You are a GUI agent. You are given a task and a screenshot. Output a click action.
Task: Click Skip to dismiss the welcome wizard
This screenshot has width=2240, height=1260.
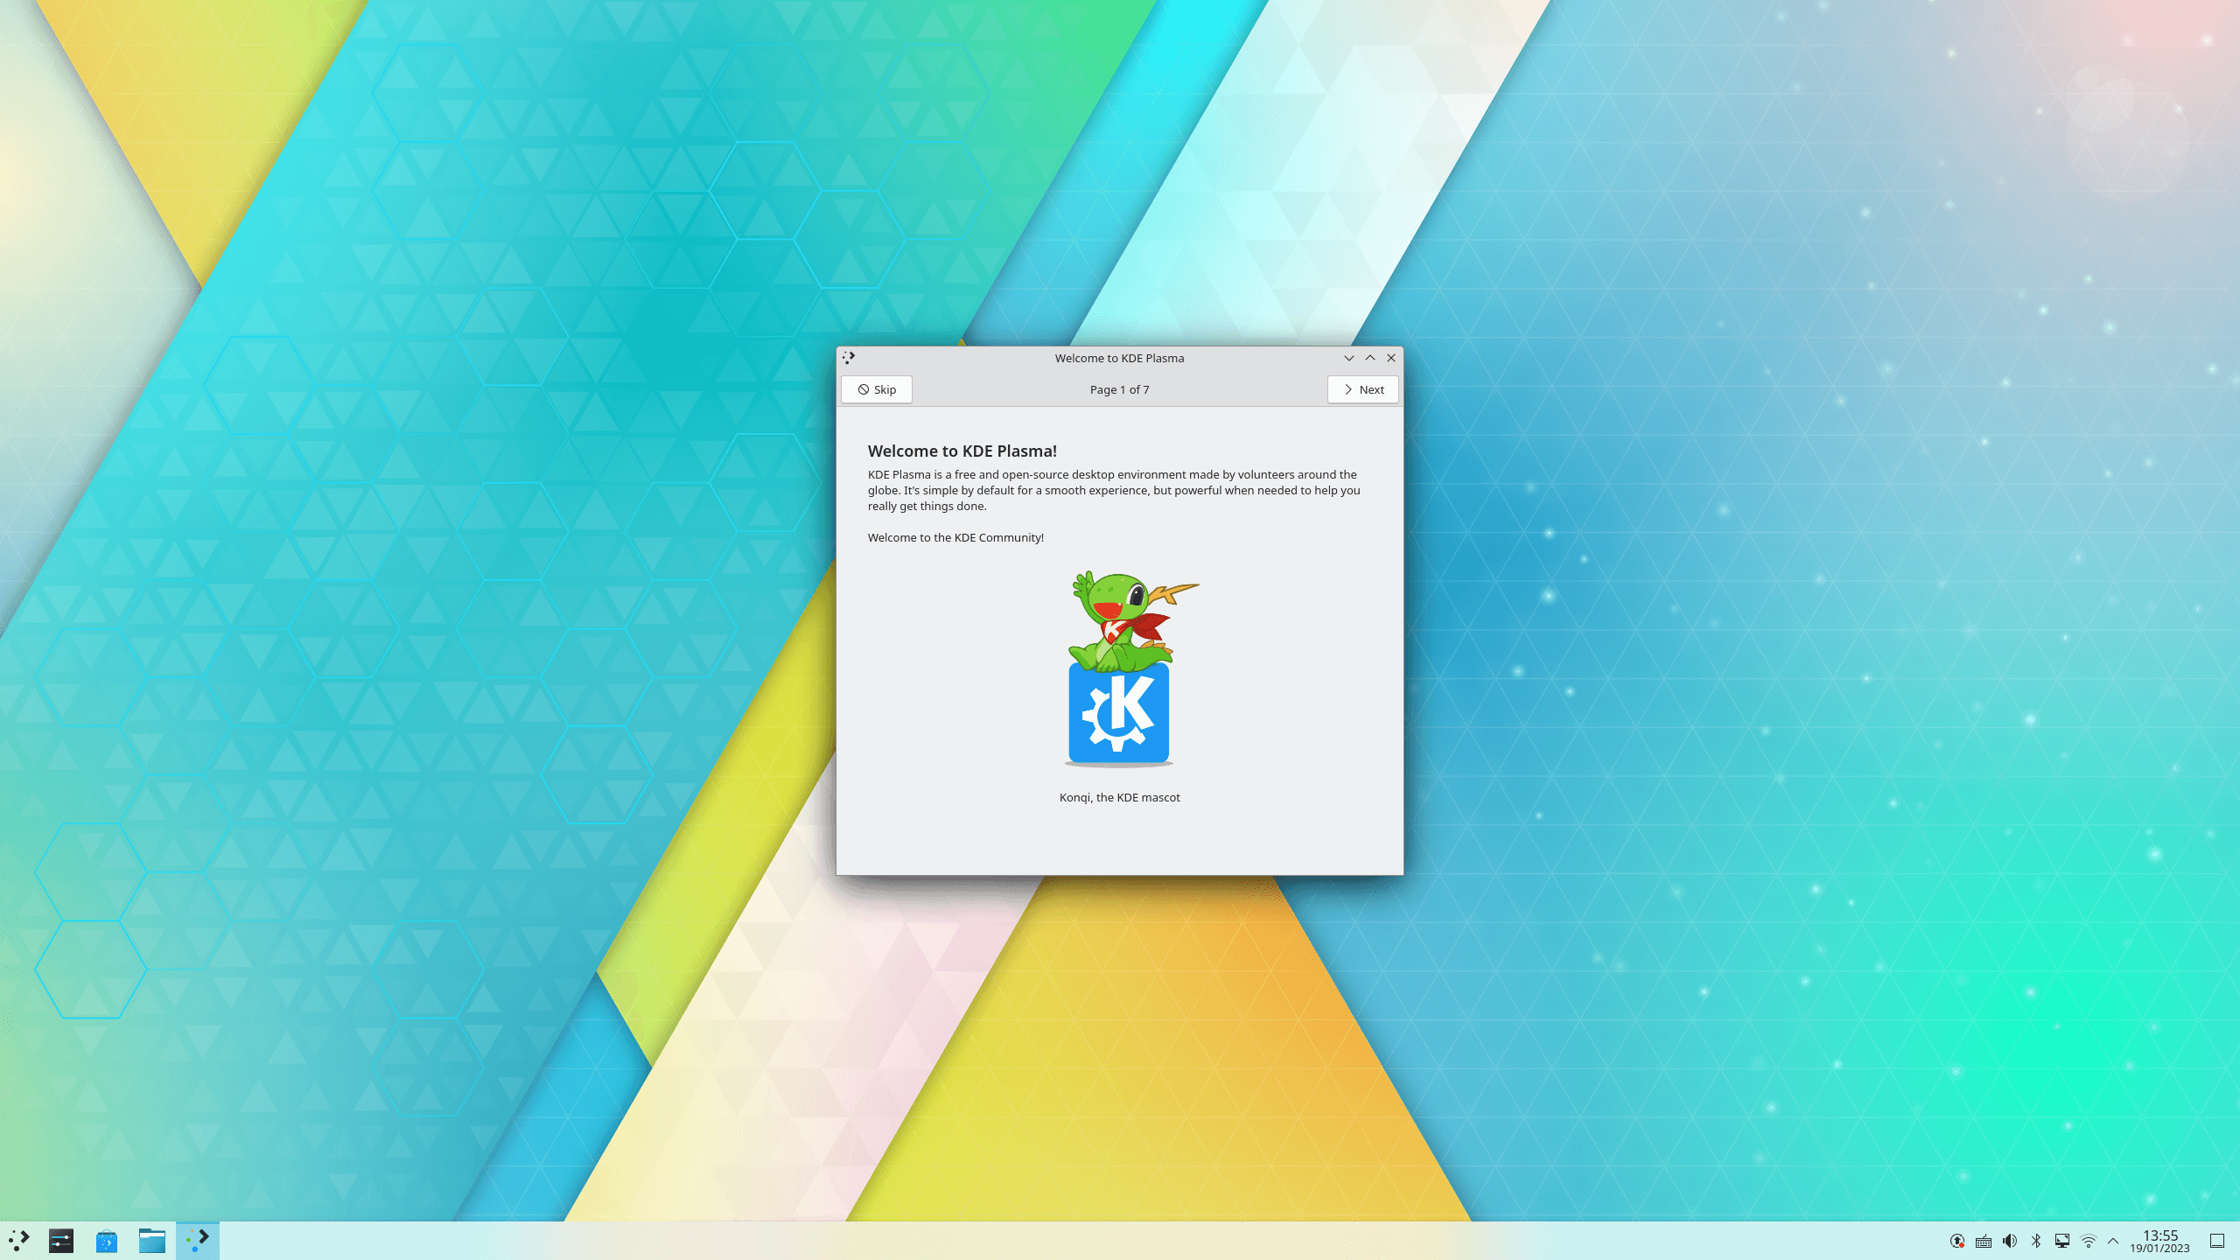tap(875, 389)
